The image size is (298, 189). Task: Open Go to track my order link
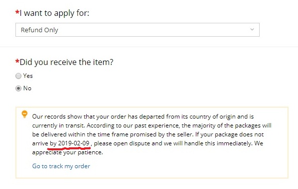pyautogui.click(x=61, y=166)
